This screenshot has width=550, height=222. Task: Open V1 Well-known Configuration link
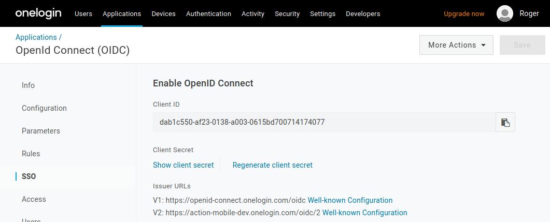coord(350,200)
